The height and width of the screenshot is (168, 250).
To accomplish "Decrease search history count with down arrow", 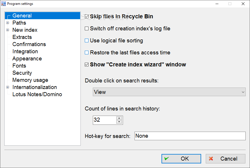I will pyautogui.click(x=119, y=122).
